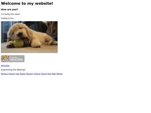Visit the David link
This screenshot has width=151, height=113.
44,74
